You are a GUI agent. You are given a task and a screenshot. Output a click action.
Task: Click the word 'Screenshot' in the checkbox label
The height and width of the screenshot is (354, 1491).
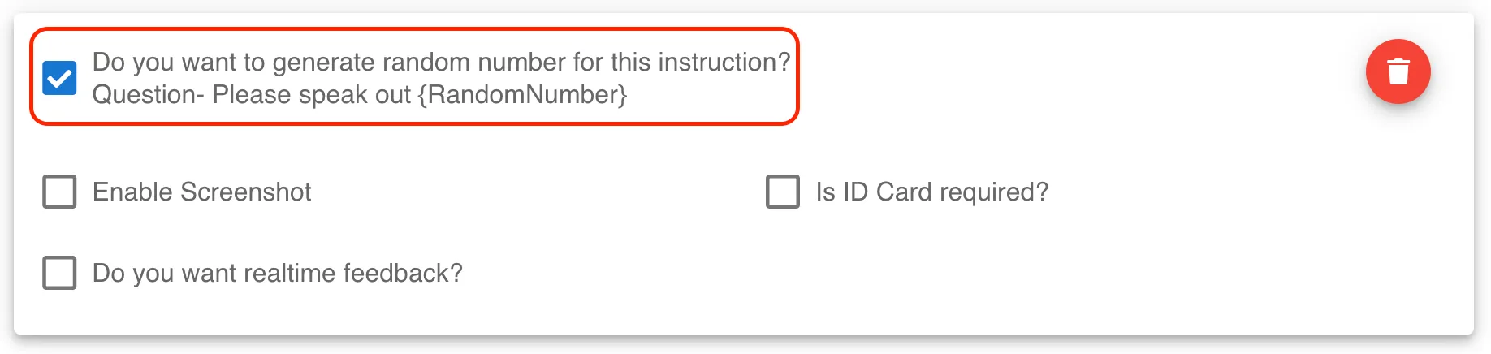tap(245, 192)
